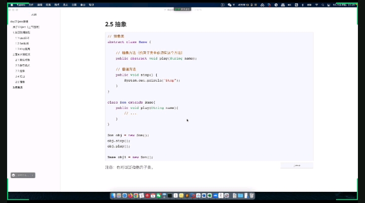Open the 窗口 menu
365x203 pixels.
click(x=83, y=5)
